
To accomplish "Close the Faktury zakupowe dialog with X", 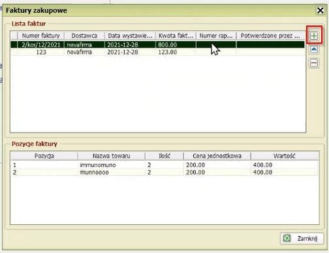I will (x=321, y=10).
